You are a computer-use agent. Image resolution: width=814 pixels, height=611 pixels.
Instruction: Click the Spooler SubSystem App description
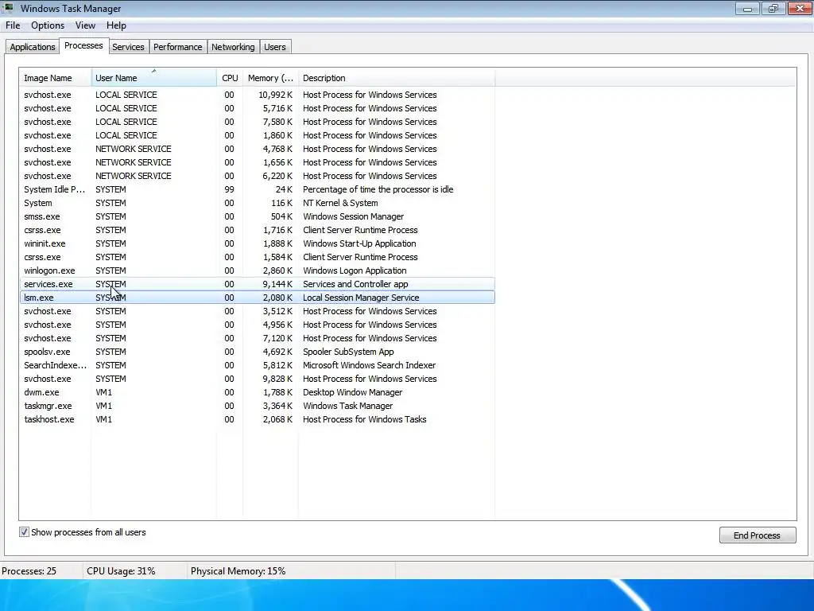(348, 351)
